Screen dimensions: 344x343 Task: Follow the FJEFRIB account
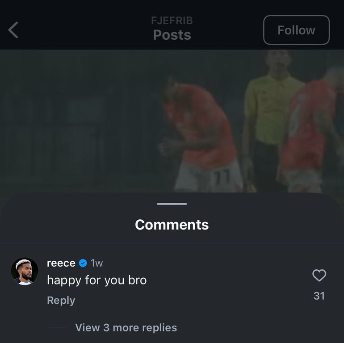[x=296, y=30]
